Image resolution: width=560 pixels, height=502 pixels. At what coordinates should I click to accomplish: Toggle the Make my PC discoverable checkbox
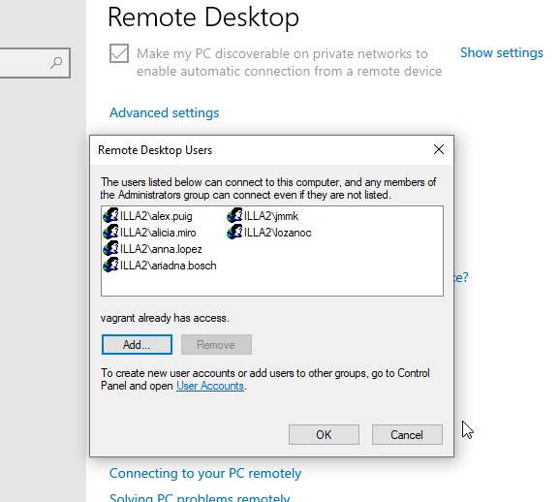(119, 53)
